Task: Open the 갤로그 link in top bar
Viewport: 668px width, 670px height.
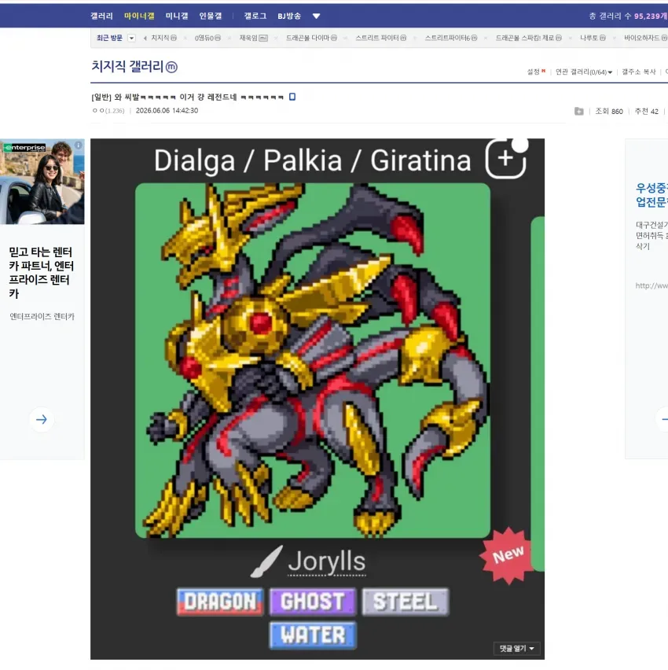Action: (255, 17)
